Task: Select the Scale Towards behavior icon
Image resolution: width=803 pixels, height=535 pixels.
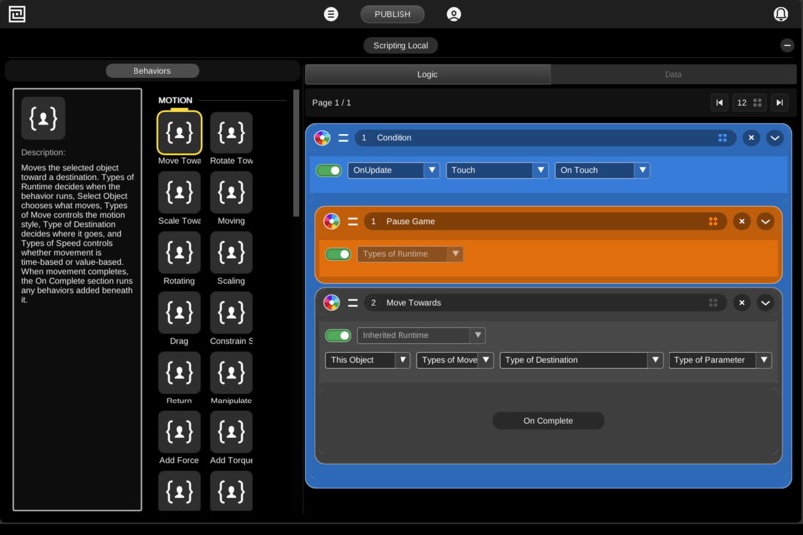Action: 179,192
